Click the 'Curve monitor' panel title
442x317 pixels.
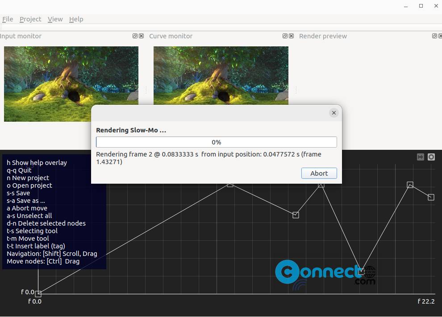(171, 36)
